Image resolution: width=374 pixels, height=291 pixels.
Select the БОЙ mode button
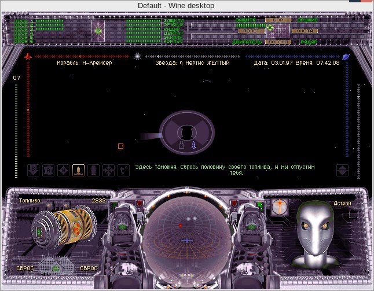[278, 20]
